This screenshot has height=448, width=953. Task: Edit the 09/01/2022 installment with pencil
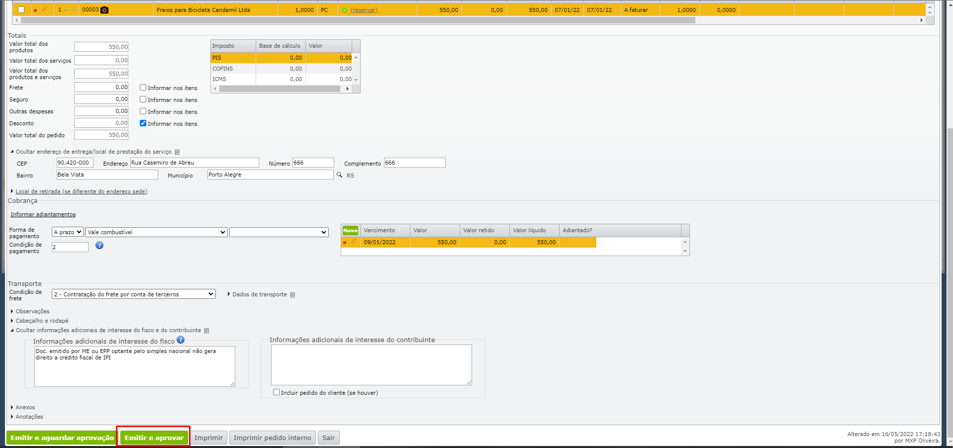pyautogui.click(x=353, y=242)
